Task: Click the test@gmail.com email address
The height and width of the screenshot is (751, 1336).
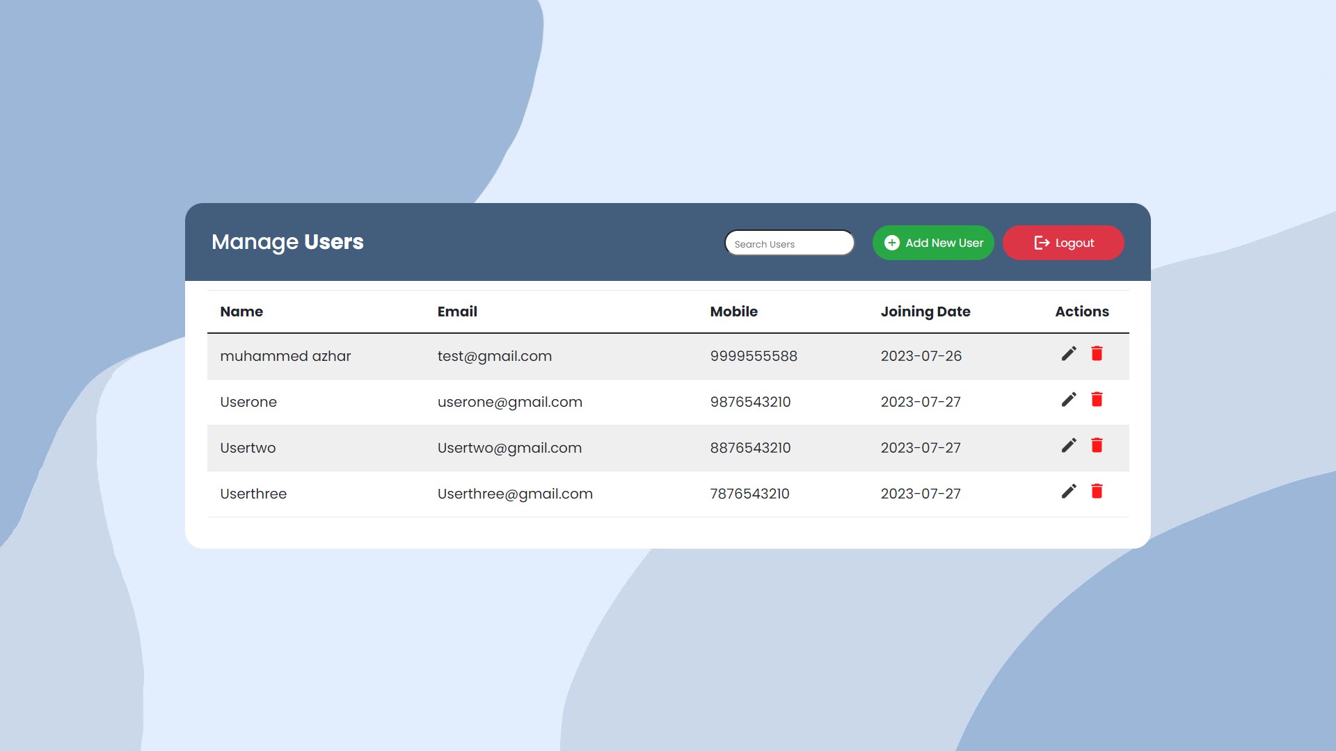Action: [x=495, y=356]
